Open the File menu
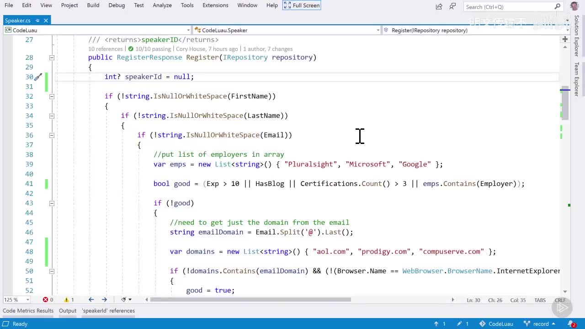 point(9,5)
